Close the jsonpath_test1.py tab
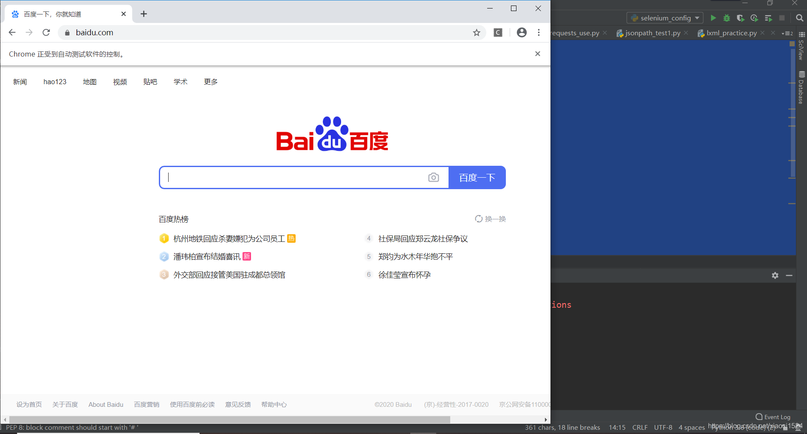807x434 pixels. pos(686,33)
